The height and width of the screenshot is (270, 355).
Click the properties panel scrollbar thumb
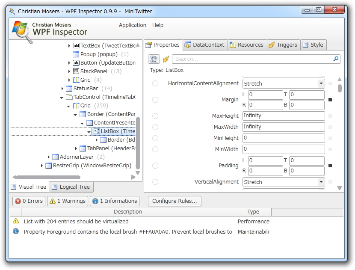tap(340, 88)
